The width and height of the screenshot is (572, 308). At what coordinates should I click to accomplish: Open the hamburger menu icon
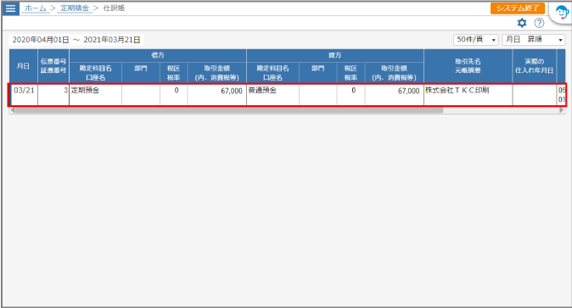click(10, 8)
